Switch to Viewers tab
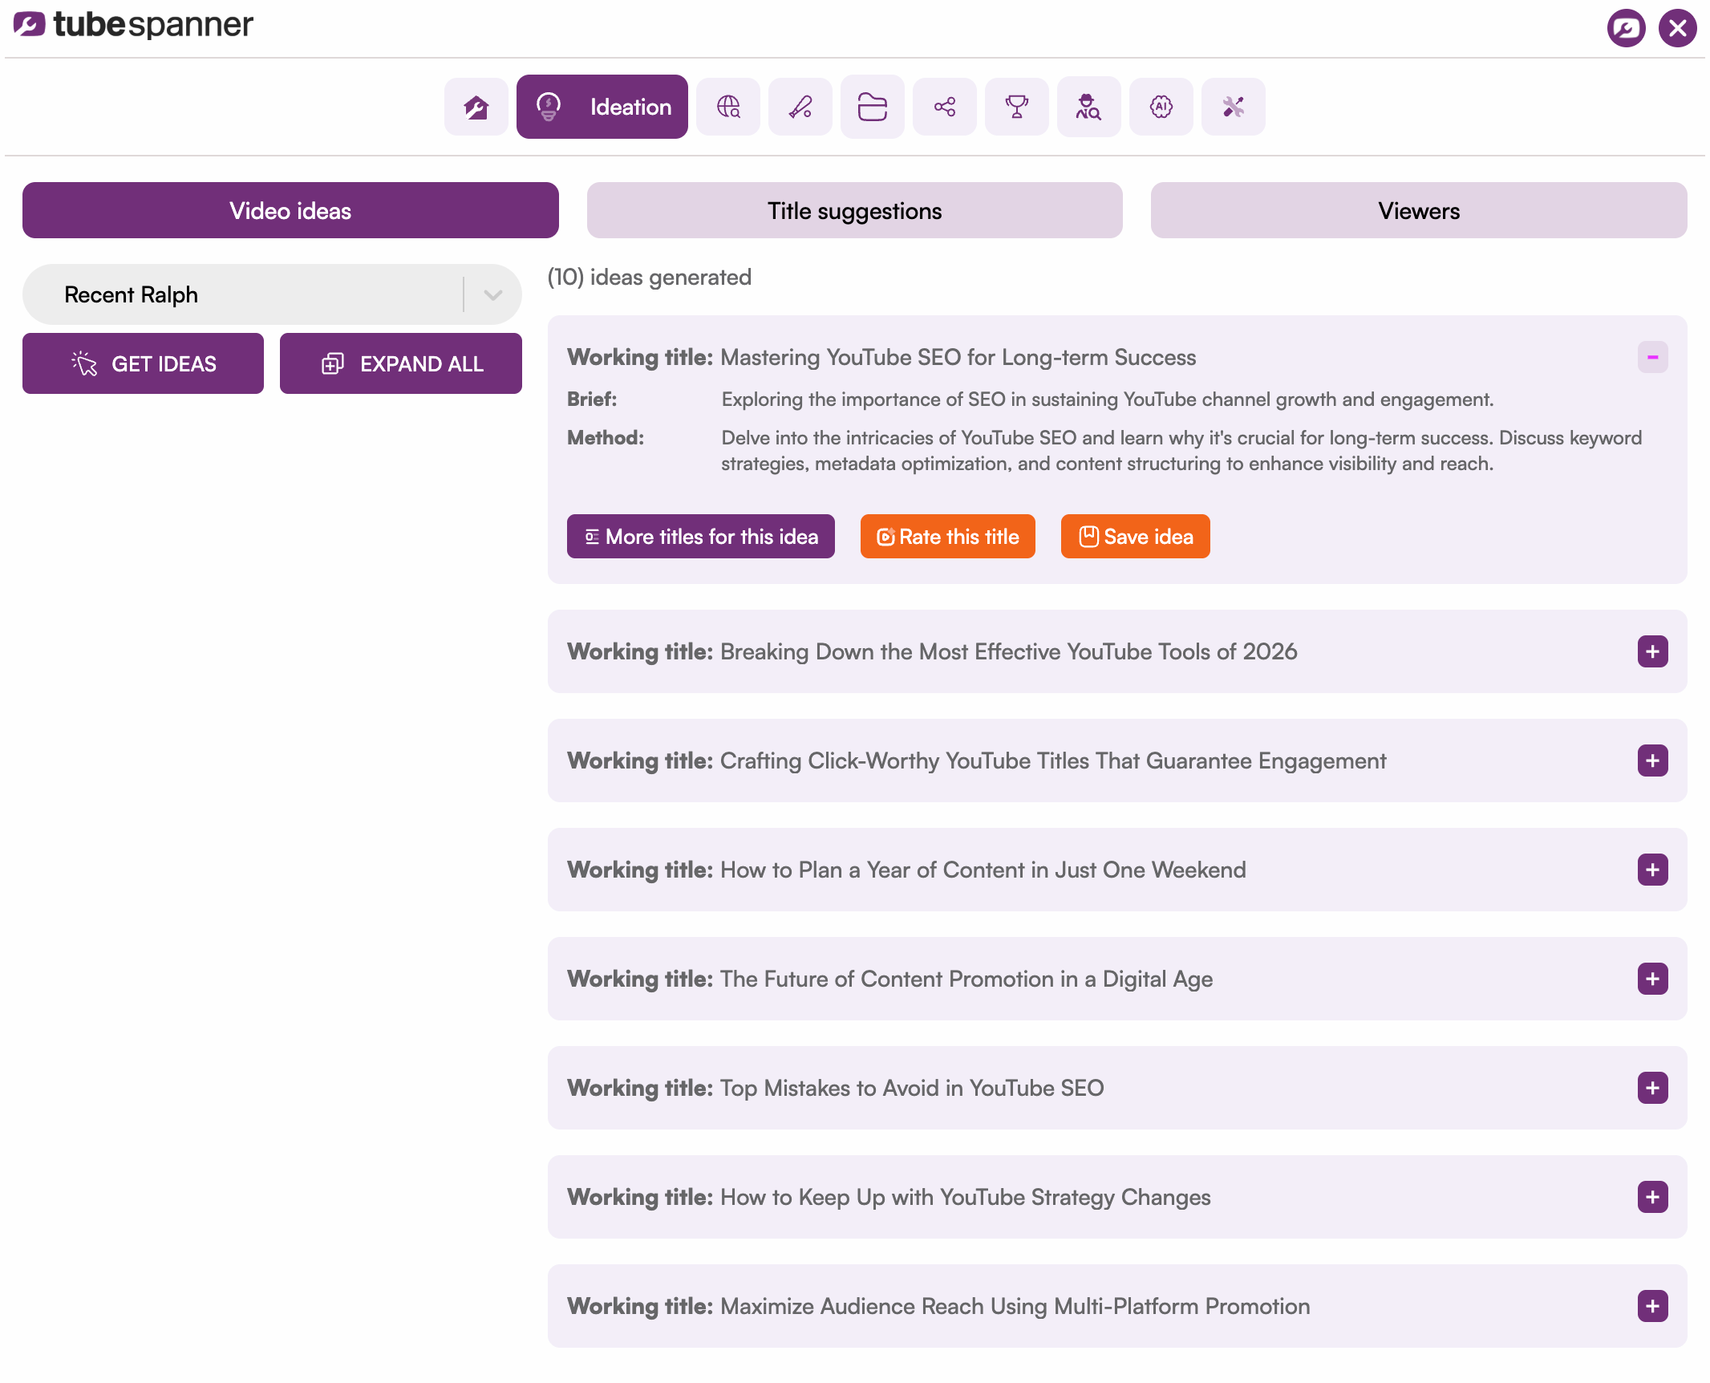This screenshot has height=1383, width=1710. point(1419,210)
